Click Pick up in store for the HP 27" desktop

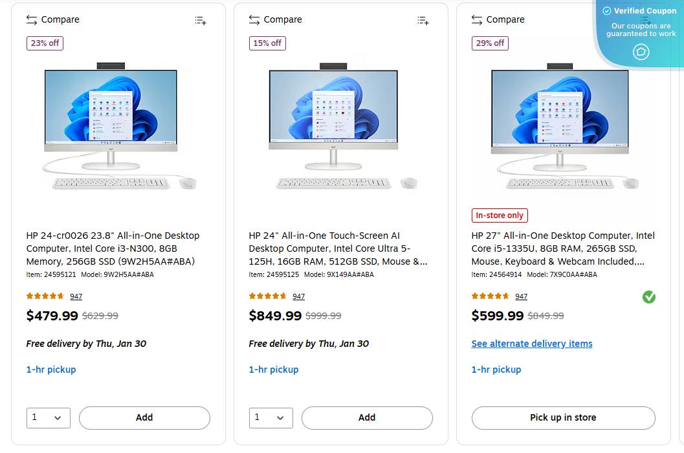point(562,418)
